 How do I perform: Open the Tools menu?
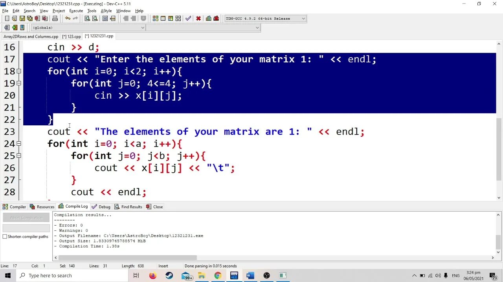click(92, 11)
